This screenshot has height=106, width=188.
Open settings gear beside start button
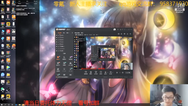(x=123, y=73)
